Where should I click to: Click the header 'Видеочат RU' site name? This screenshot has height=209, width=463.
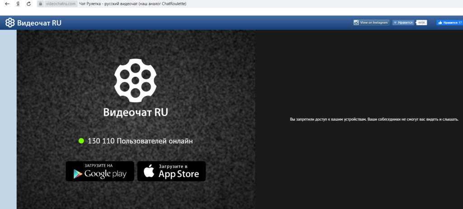coord(39,23)
